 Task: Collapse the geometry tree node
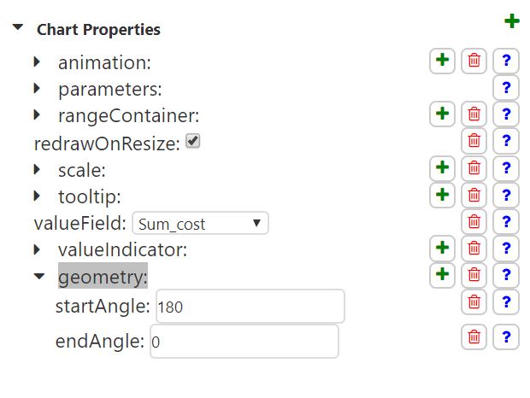pos(38,277)
